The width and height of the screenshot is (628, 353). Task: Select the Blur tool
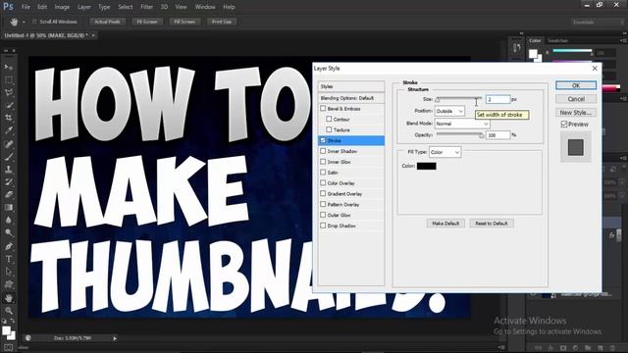point(9,220)
